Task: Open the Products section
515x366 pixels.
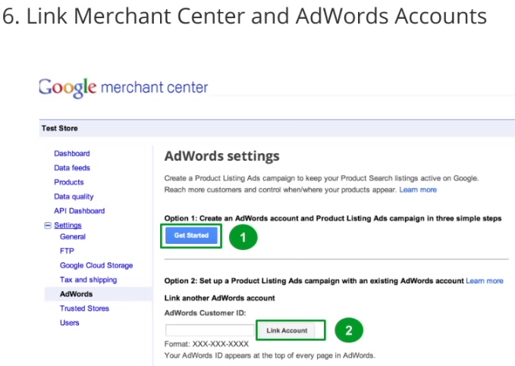Action: pyautogui.click(x=69, y=182)
